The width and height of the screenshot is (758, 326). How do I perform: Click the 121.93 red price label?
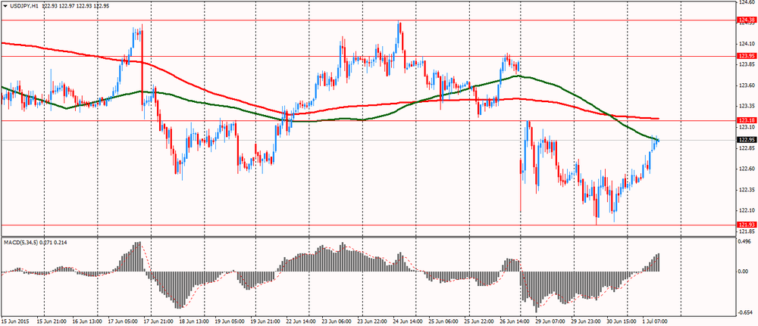tap(747, 225)
